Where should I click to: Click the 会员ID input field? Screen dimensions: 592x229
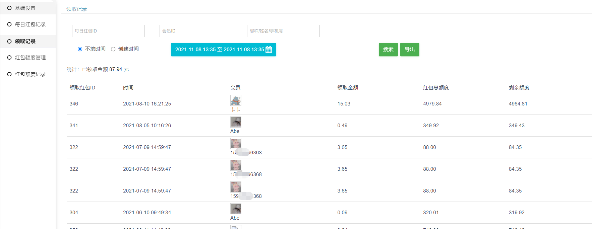(196, 31)
